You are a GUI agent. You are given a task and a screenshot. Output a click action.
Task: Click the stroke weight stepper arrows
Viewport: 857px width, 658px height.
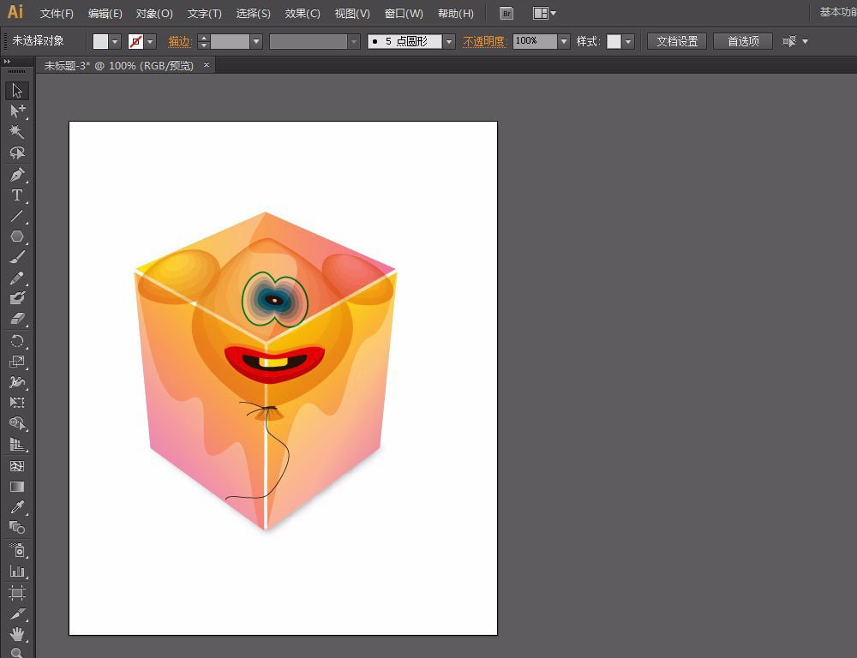[x=203, y=41]
